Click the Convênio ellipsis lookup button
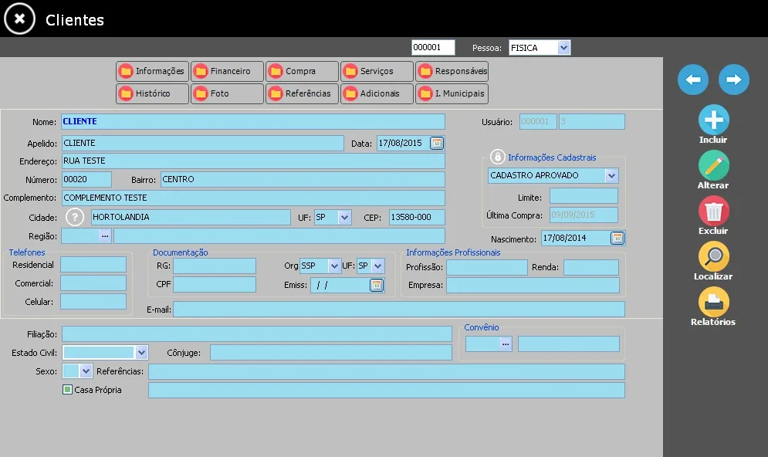 (x=506, y=344)
